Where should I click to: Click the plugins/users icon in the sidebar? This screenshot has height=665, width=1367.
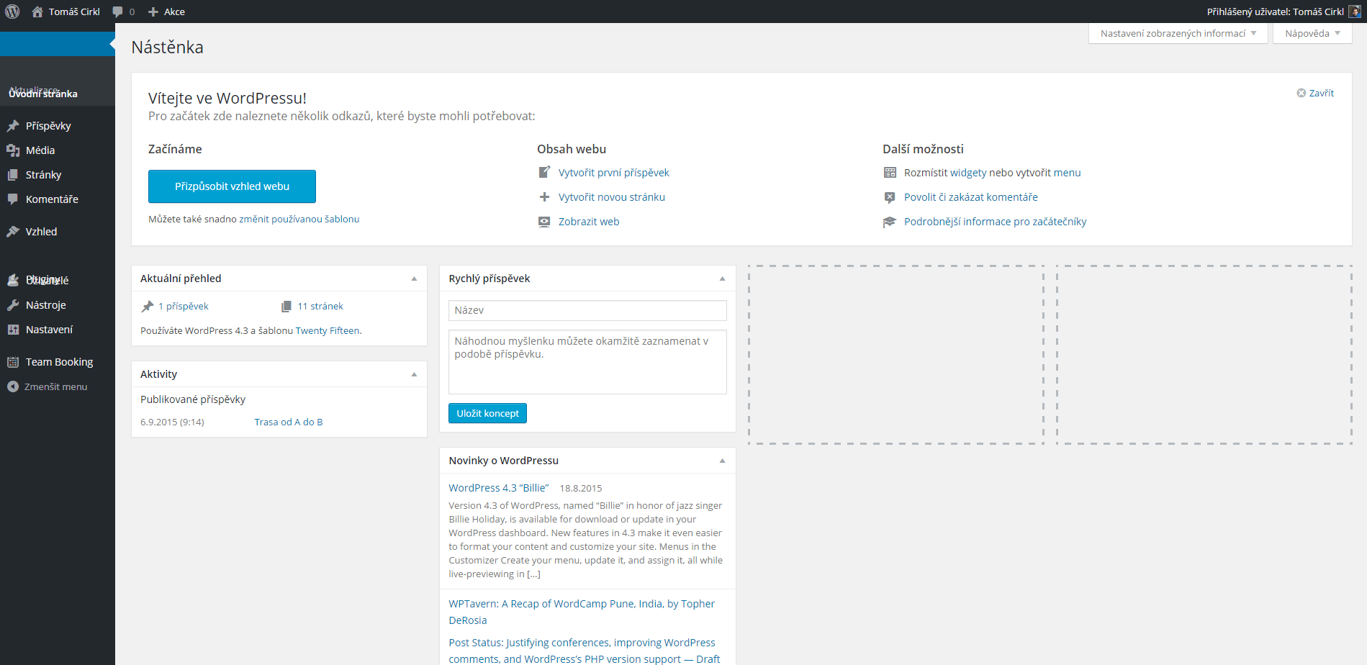[13, 280]
